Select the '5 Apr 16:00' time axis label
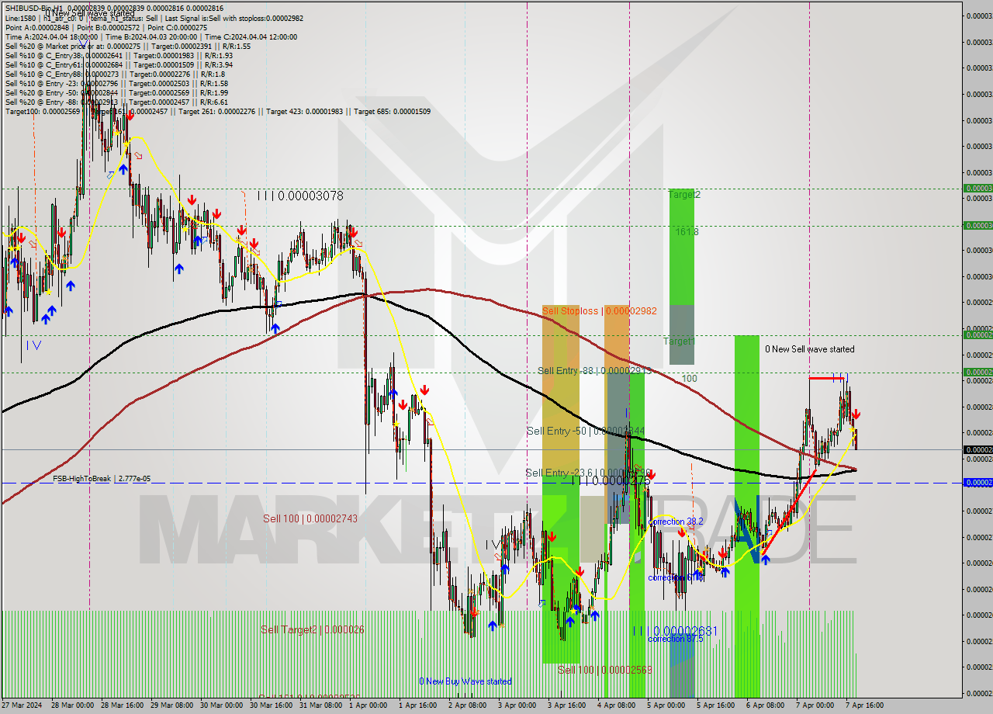This screenshot has width=993, height=714. 716,705
